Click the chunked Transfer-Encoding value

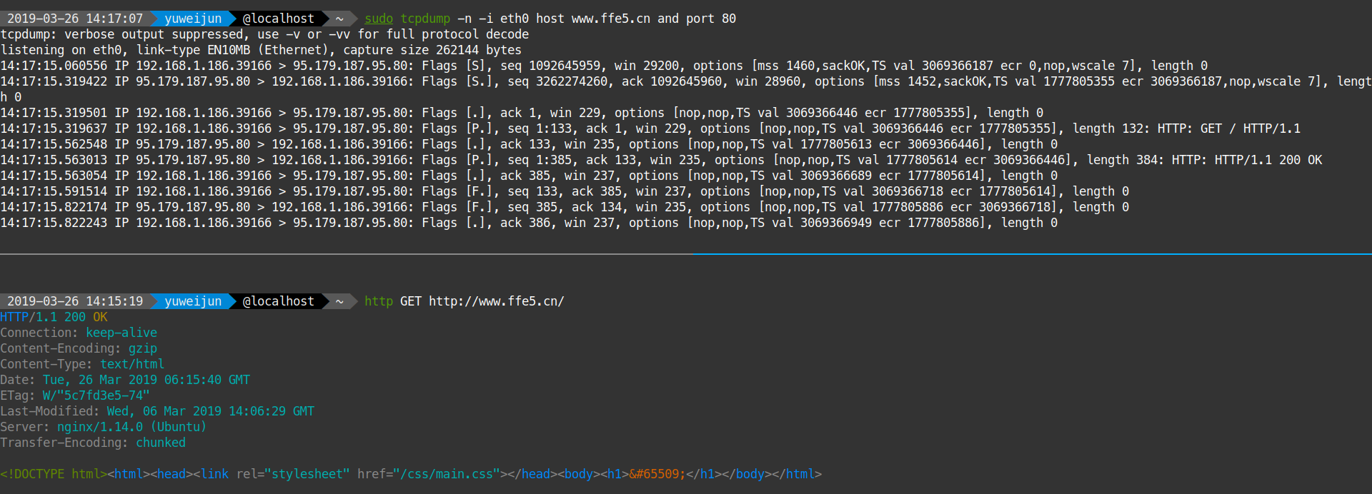coord(161,443)
